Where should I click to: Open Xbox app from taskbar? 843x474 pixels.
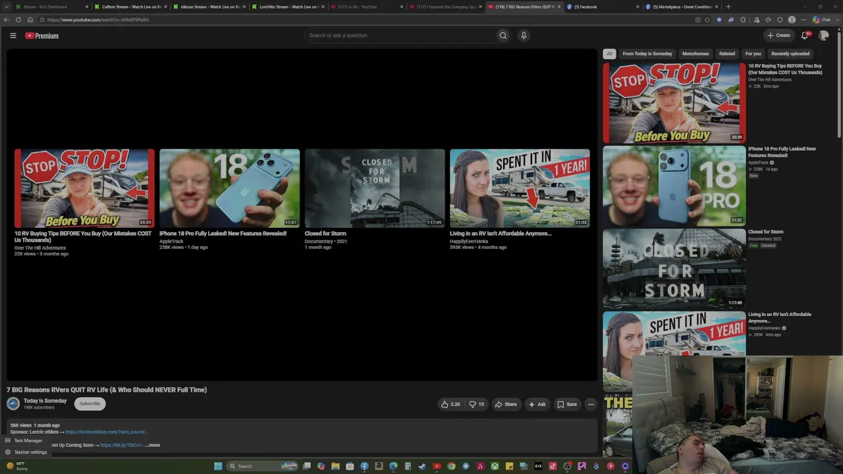pyautogui.click(x=495, y=466)
